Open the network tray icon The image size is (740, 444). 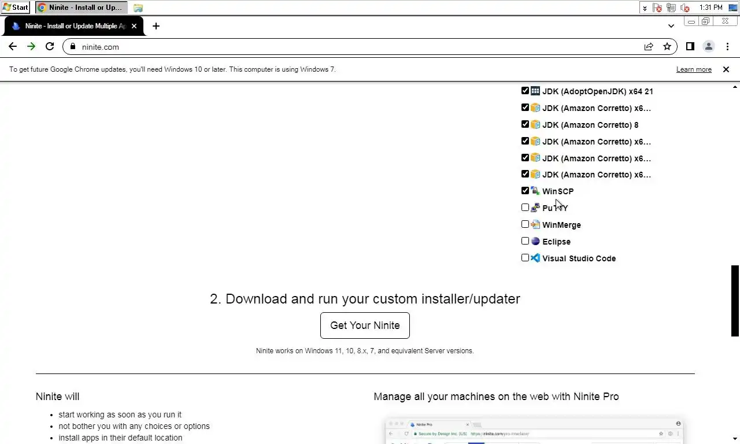(x=671, y=8)
